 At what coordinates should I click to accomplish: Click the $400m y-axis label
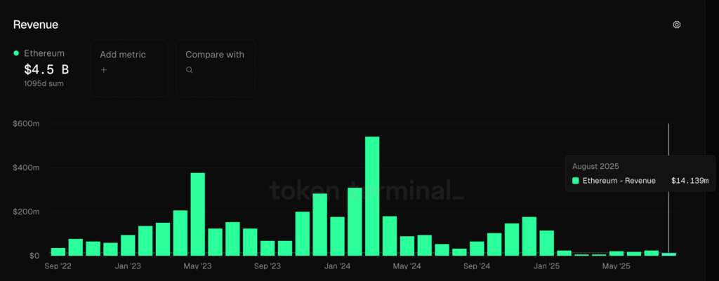click(x=27, y=168)
